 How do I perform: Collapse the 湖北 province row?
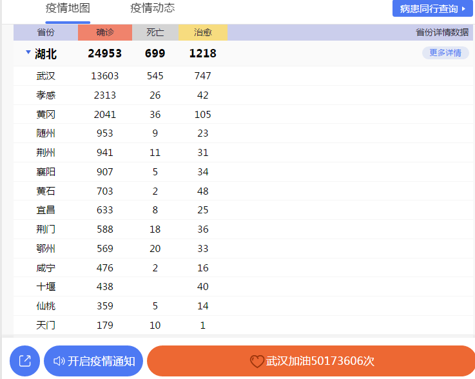[x=28, y=53]
